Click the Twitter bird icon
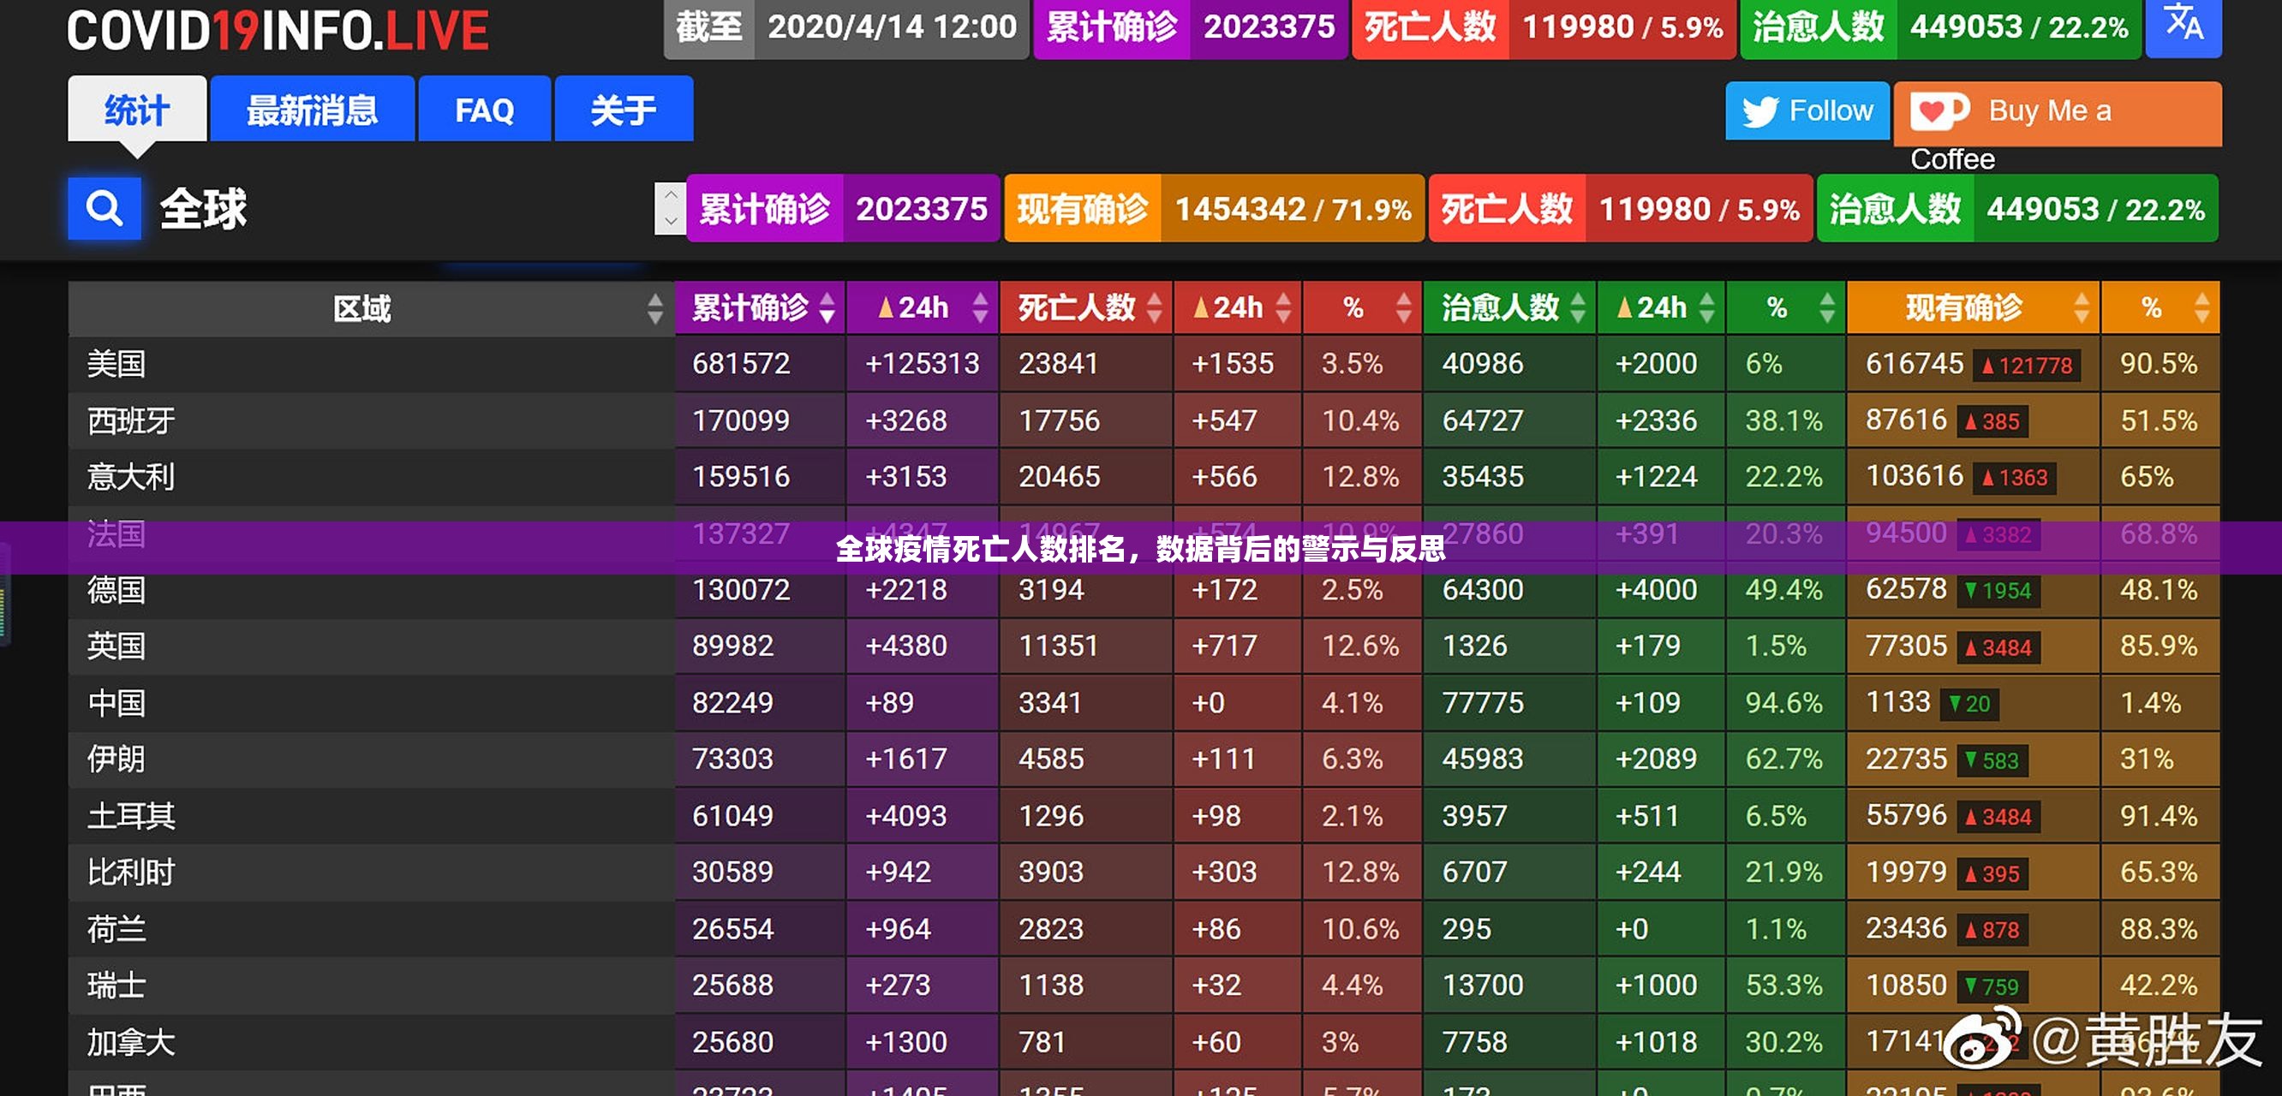The height and width of the screenshot is (1096, 2282). [1763, 110]
